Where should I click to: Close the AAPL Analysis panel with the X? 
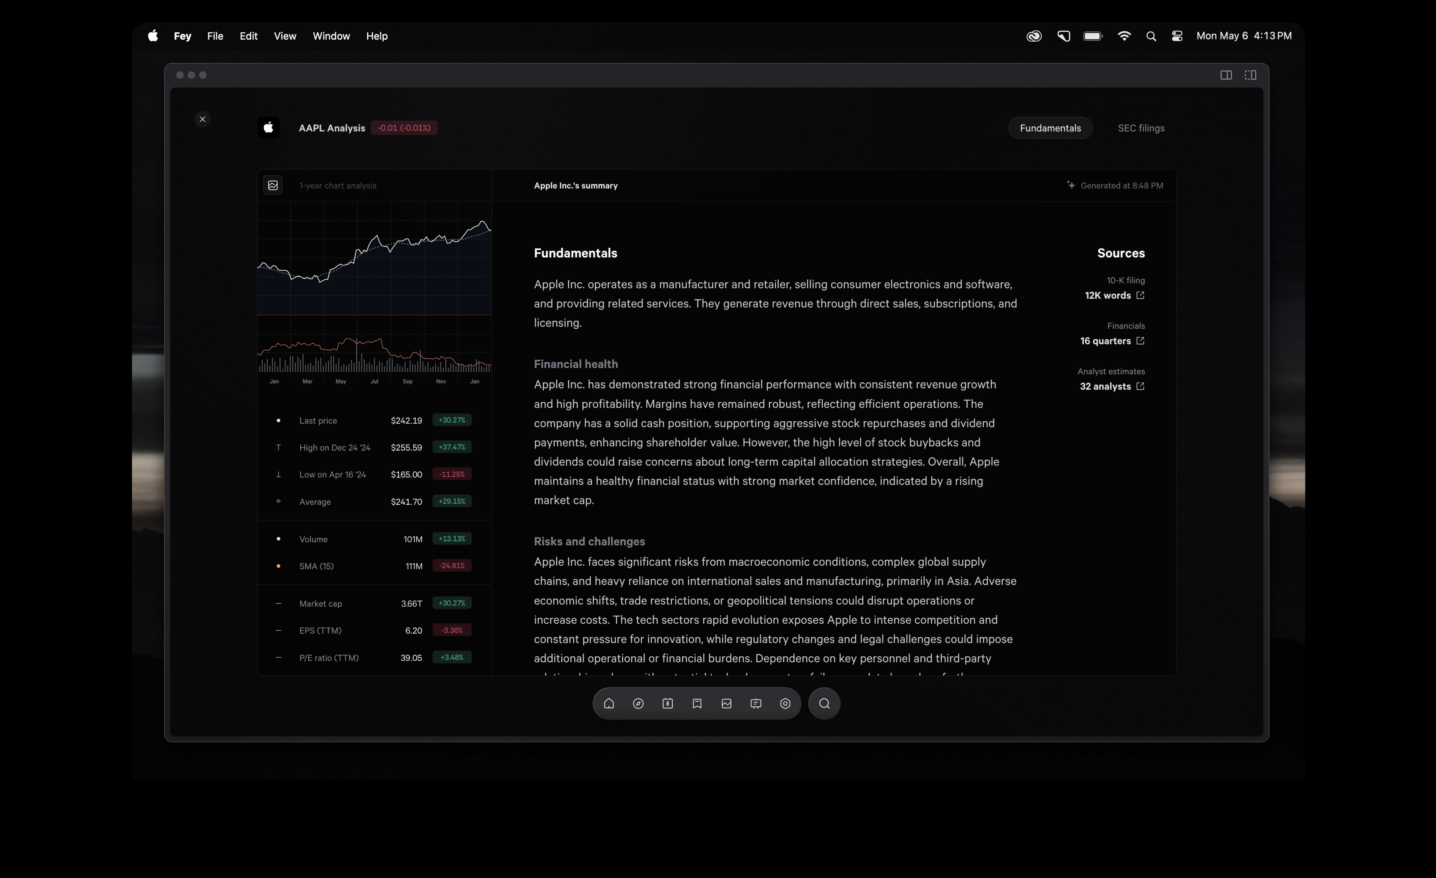coord(202,119)
